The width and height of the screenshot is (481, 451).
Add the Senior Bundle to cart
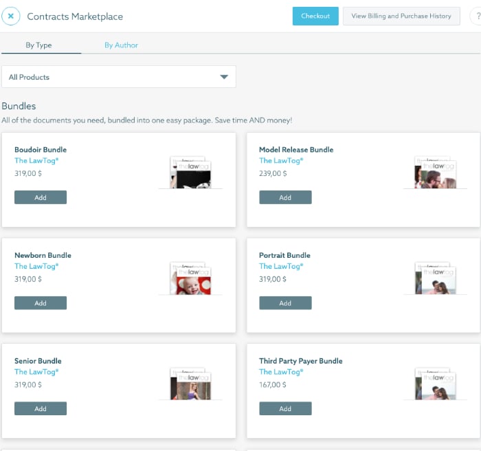(x=41, y=408)
